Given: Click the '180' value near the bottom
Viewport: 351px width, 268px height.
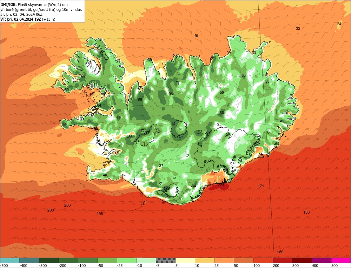Looking at the screenshot, I should click(280, 252).
